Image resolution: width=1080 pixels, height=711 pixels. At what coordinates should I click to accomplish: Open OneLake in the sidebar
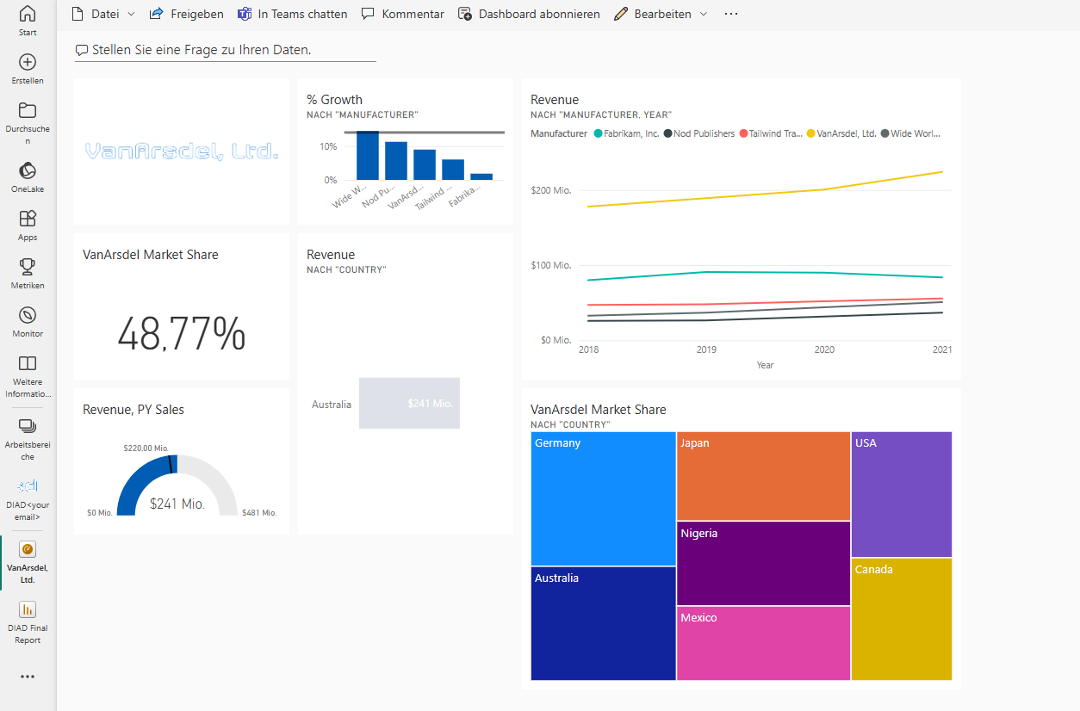[28, 177]
